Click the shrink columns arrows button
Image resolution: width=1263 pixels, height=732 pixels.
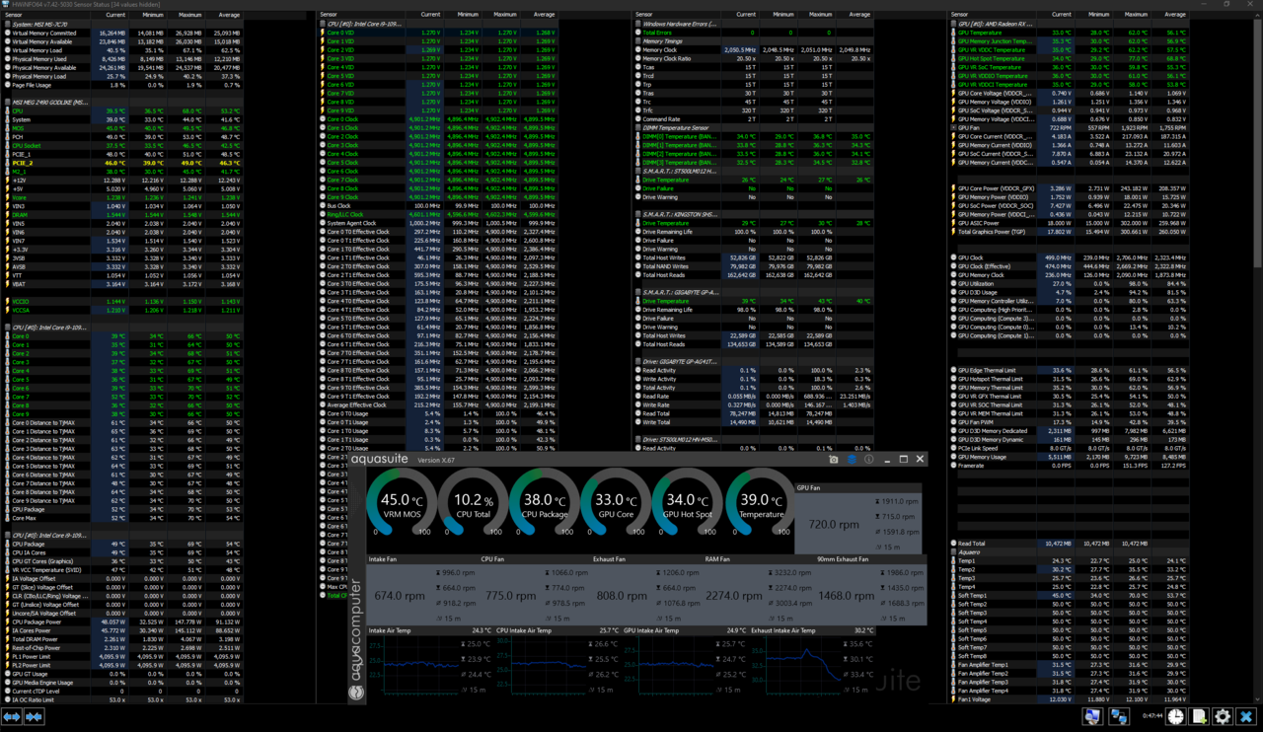tap(35, 717)
